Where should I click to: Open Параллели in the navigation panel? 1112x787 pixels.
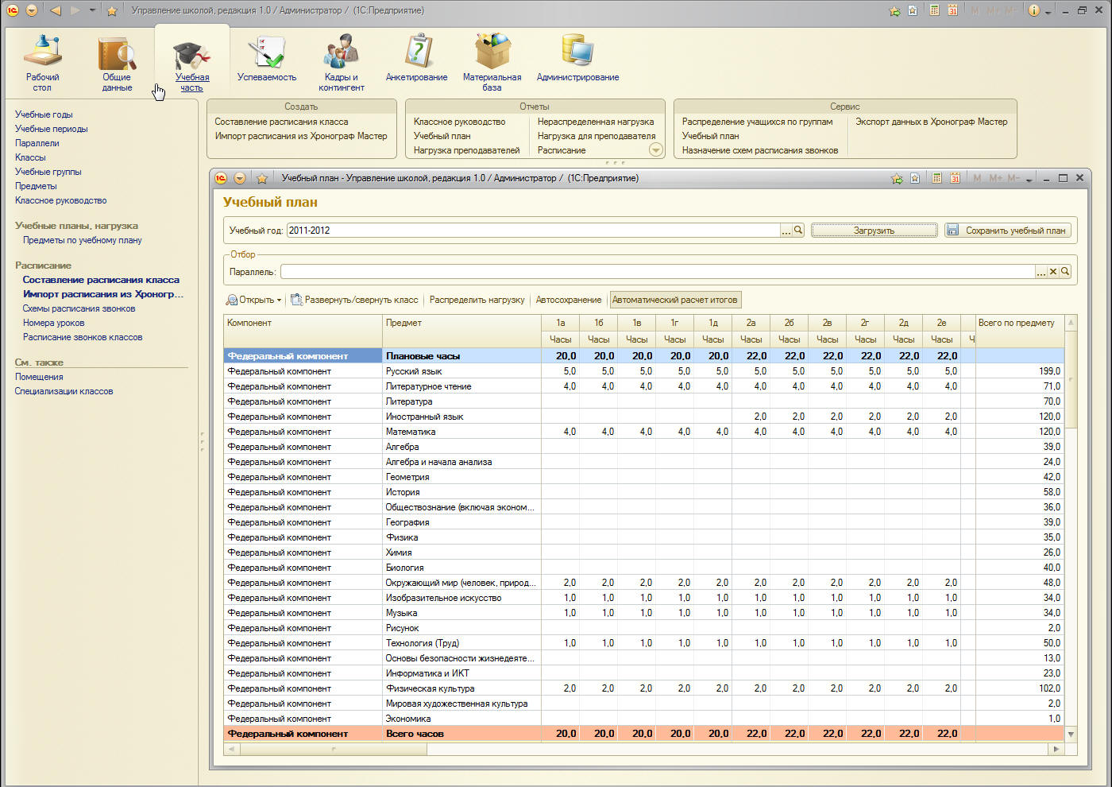pyautogui.click(x=37, y=143)
